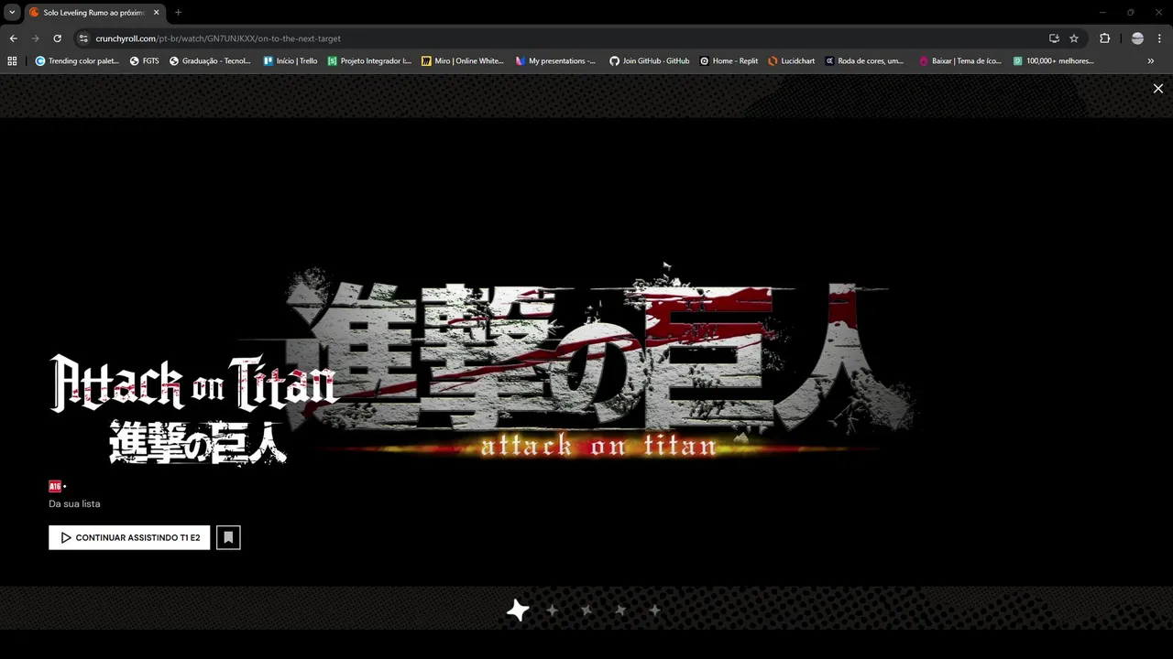
Task: Click the browser forward arrow
Action: (x=35, y=38)
